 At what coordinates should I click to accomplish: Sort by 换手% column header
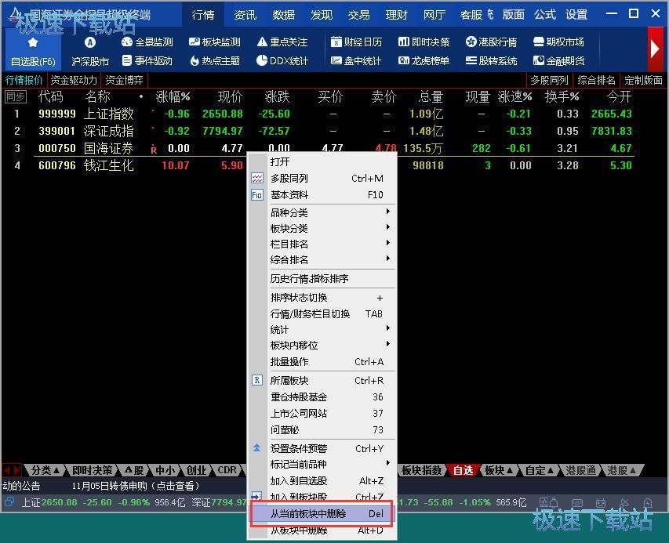(562, 96)
